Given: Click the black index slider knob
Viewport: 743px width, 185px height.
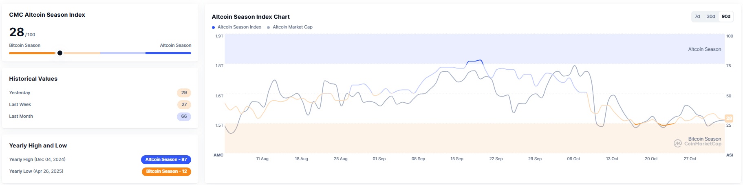Looking at the screenshot, I should (x=60, y=53).
